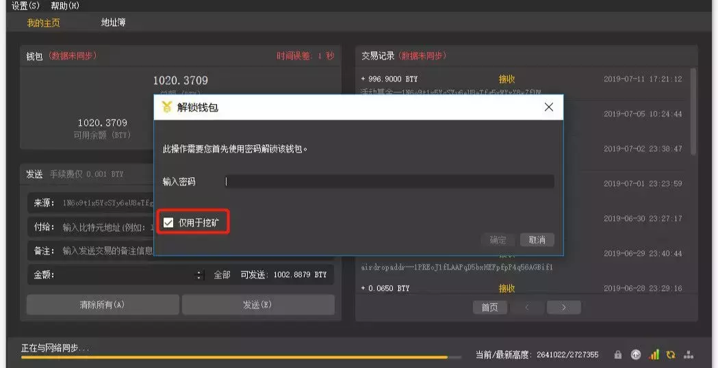Click the '手续费仅 0.001 BTY' fee text
Viewport: 718px width, 368px height.
(86, 174)
